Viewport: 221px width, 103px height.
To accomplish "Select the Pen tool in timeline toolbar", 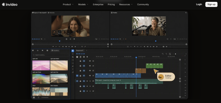I will [x=73, y=66].
